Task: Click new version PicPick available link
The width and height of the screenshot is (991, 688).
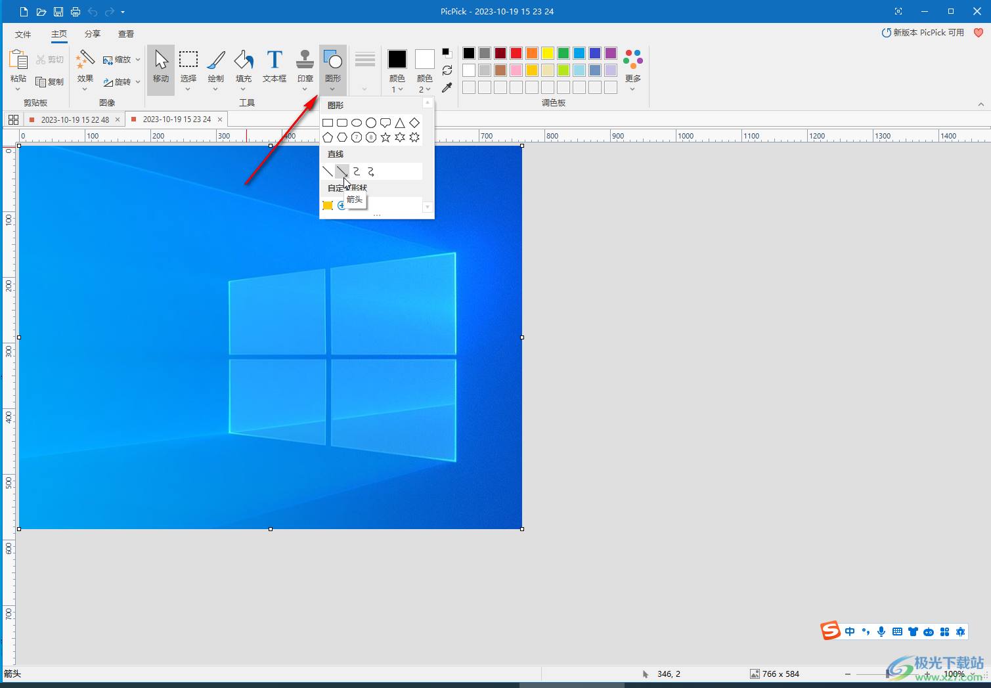Action: pos(923,33)
